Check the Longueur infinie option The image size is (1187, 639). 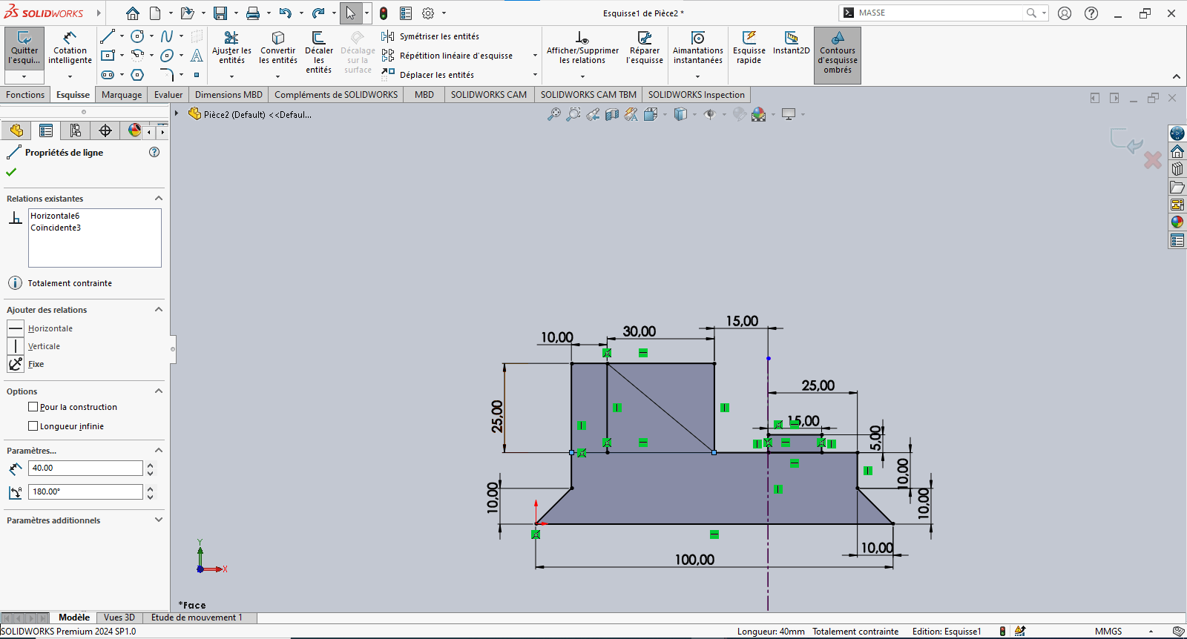(33, 426)
